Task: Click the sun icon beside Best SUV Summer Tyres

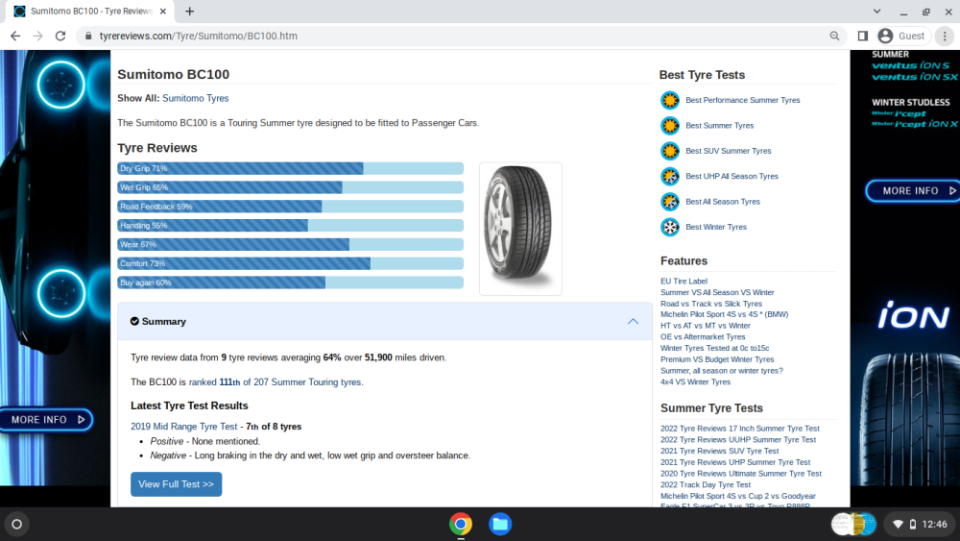Action: coord(670,151)
